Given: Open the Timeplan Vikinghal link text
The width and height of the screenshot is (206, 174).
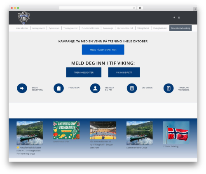Looking at the screenshot, I should coord(184,89).
